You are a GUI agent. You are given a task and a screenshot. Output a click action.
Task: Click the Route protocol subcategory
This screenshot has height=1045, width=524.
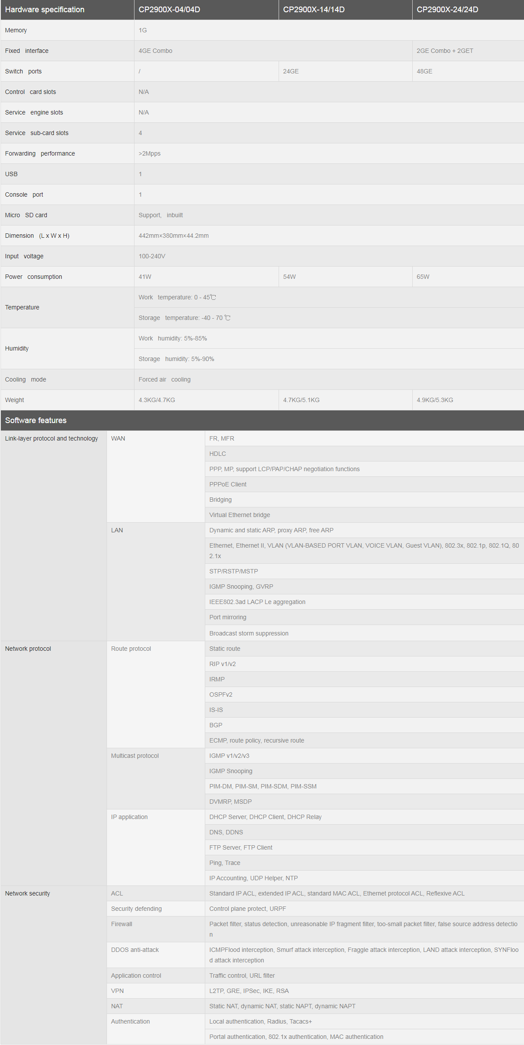click(x=156, y=694)
